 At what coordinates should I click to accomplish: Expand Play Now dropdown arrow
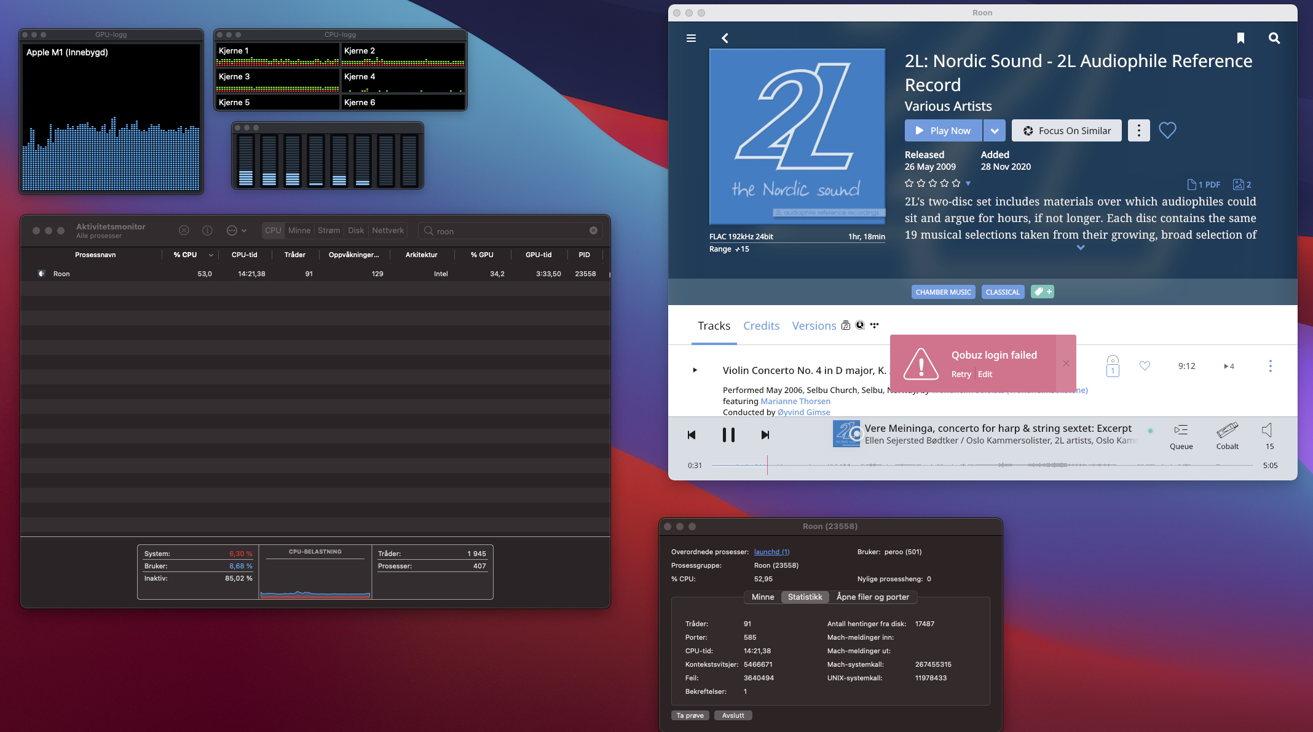tap(995, 130)
